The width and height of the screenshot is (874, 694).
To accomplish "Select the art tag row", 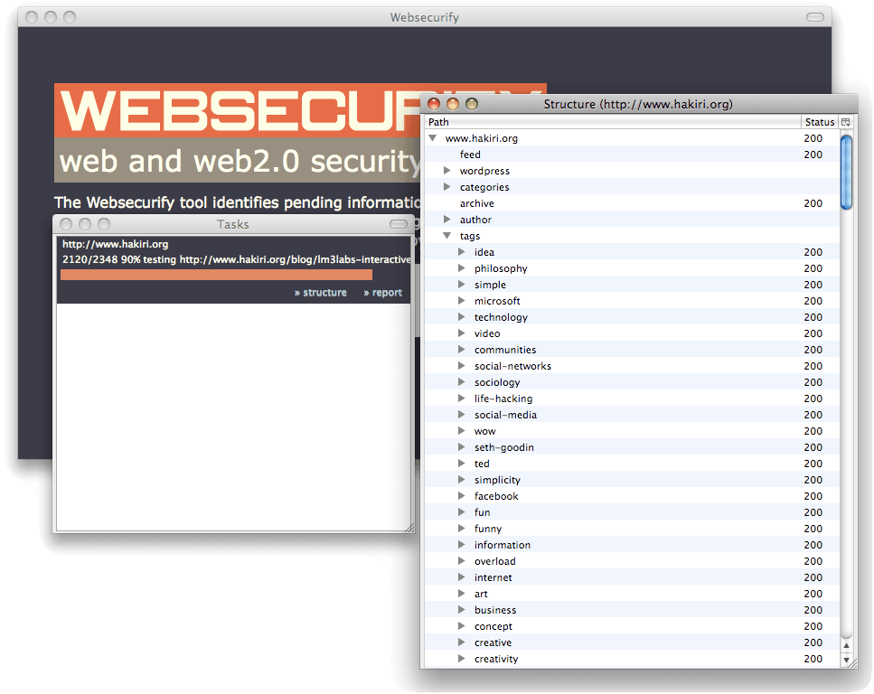I will tap(632, 594).
